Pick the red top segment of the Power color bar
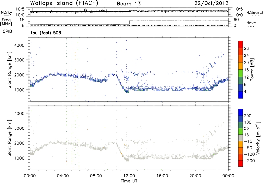This screenshot has width=264, height=183. point(241,45)
